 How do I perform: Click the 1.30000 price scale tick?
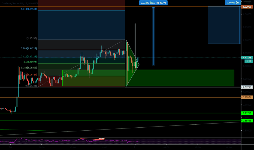coord(247,14)
